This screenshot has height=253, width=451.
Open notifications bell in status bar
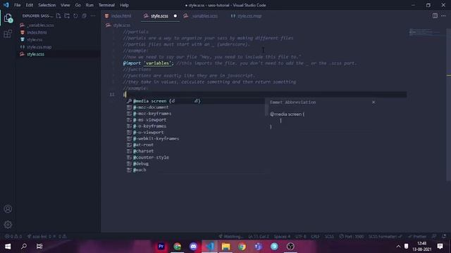444,236
